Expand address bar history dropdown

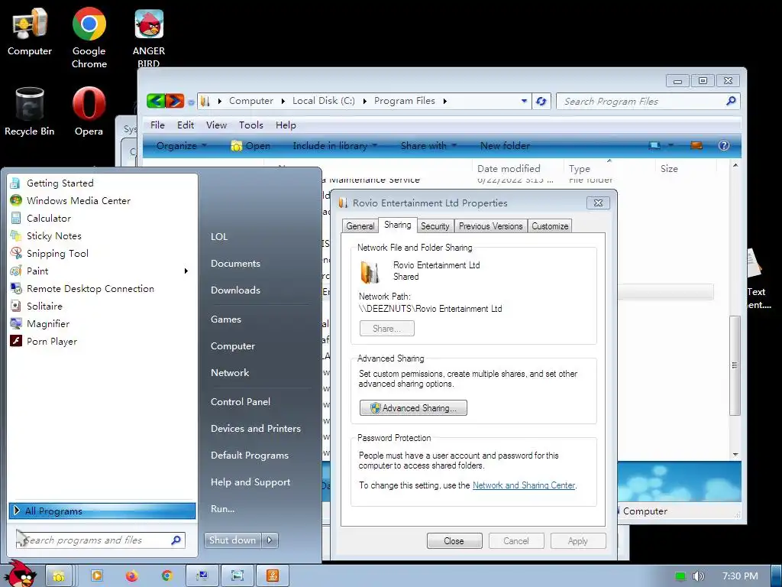coord(524,101)
